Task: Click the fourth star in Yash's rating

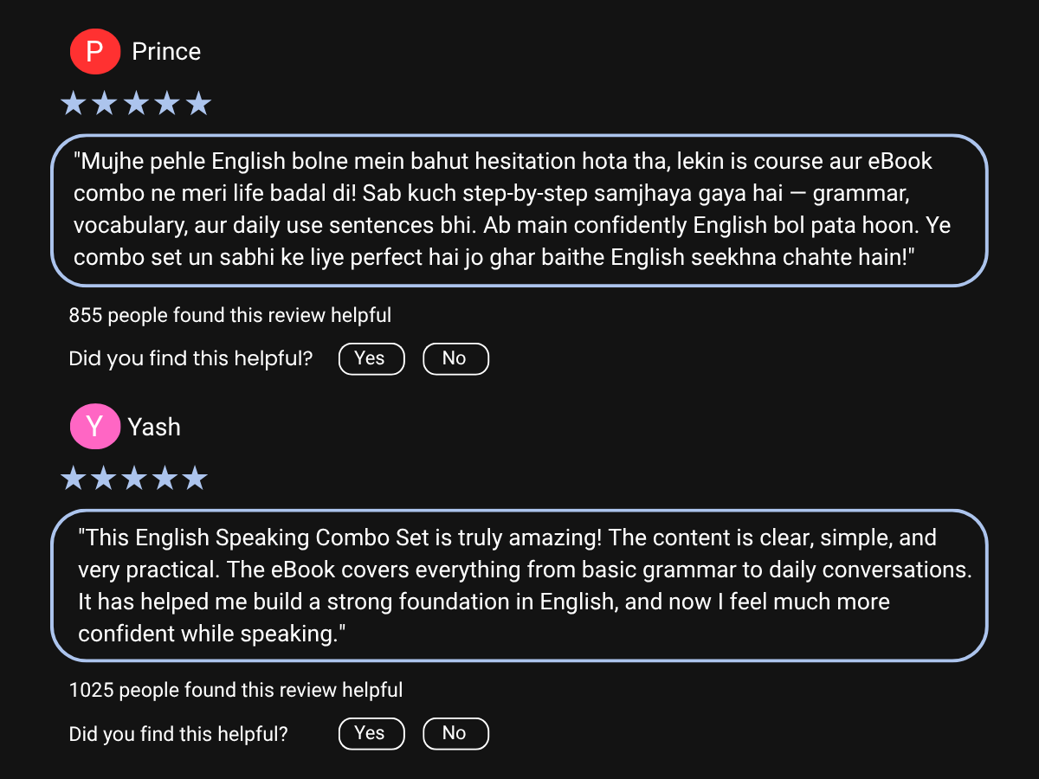Action: pos(165,478)
